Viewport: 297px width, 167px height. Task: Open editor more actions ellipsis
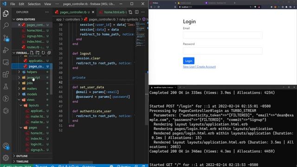(143, 12)
